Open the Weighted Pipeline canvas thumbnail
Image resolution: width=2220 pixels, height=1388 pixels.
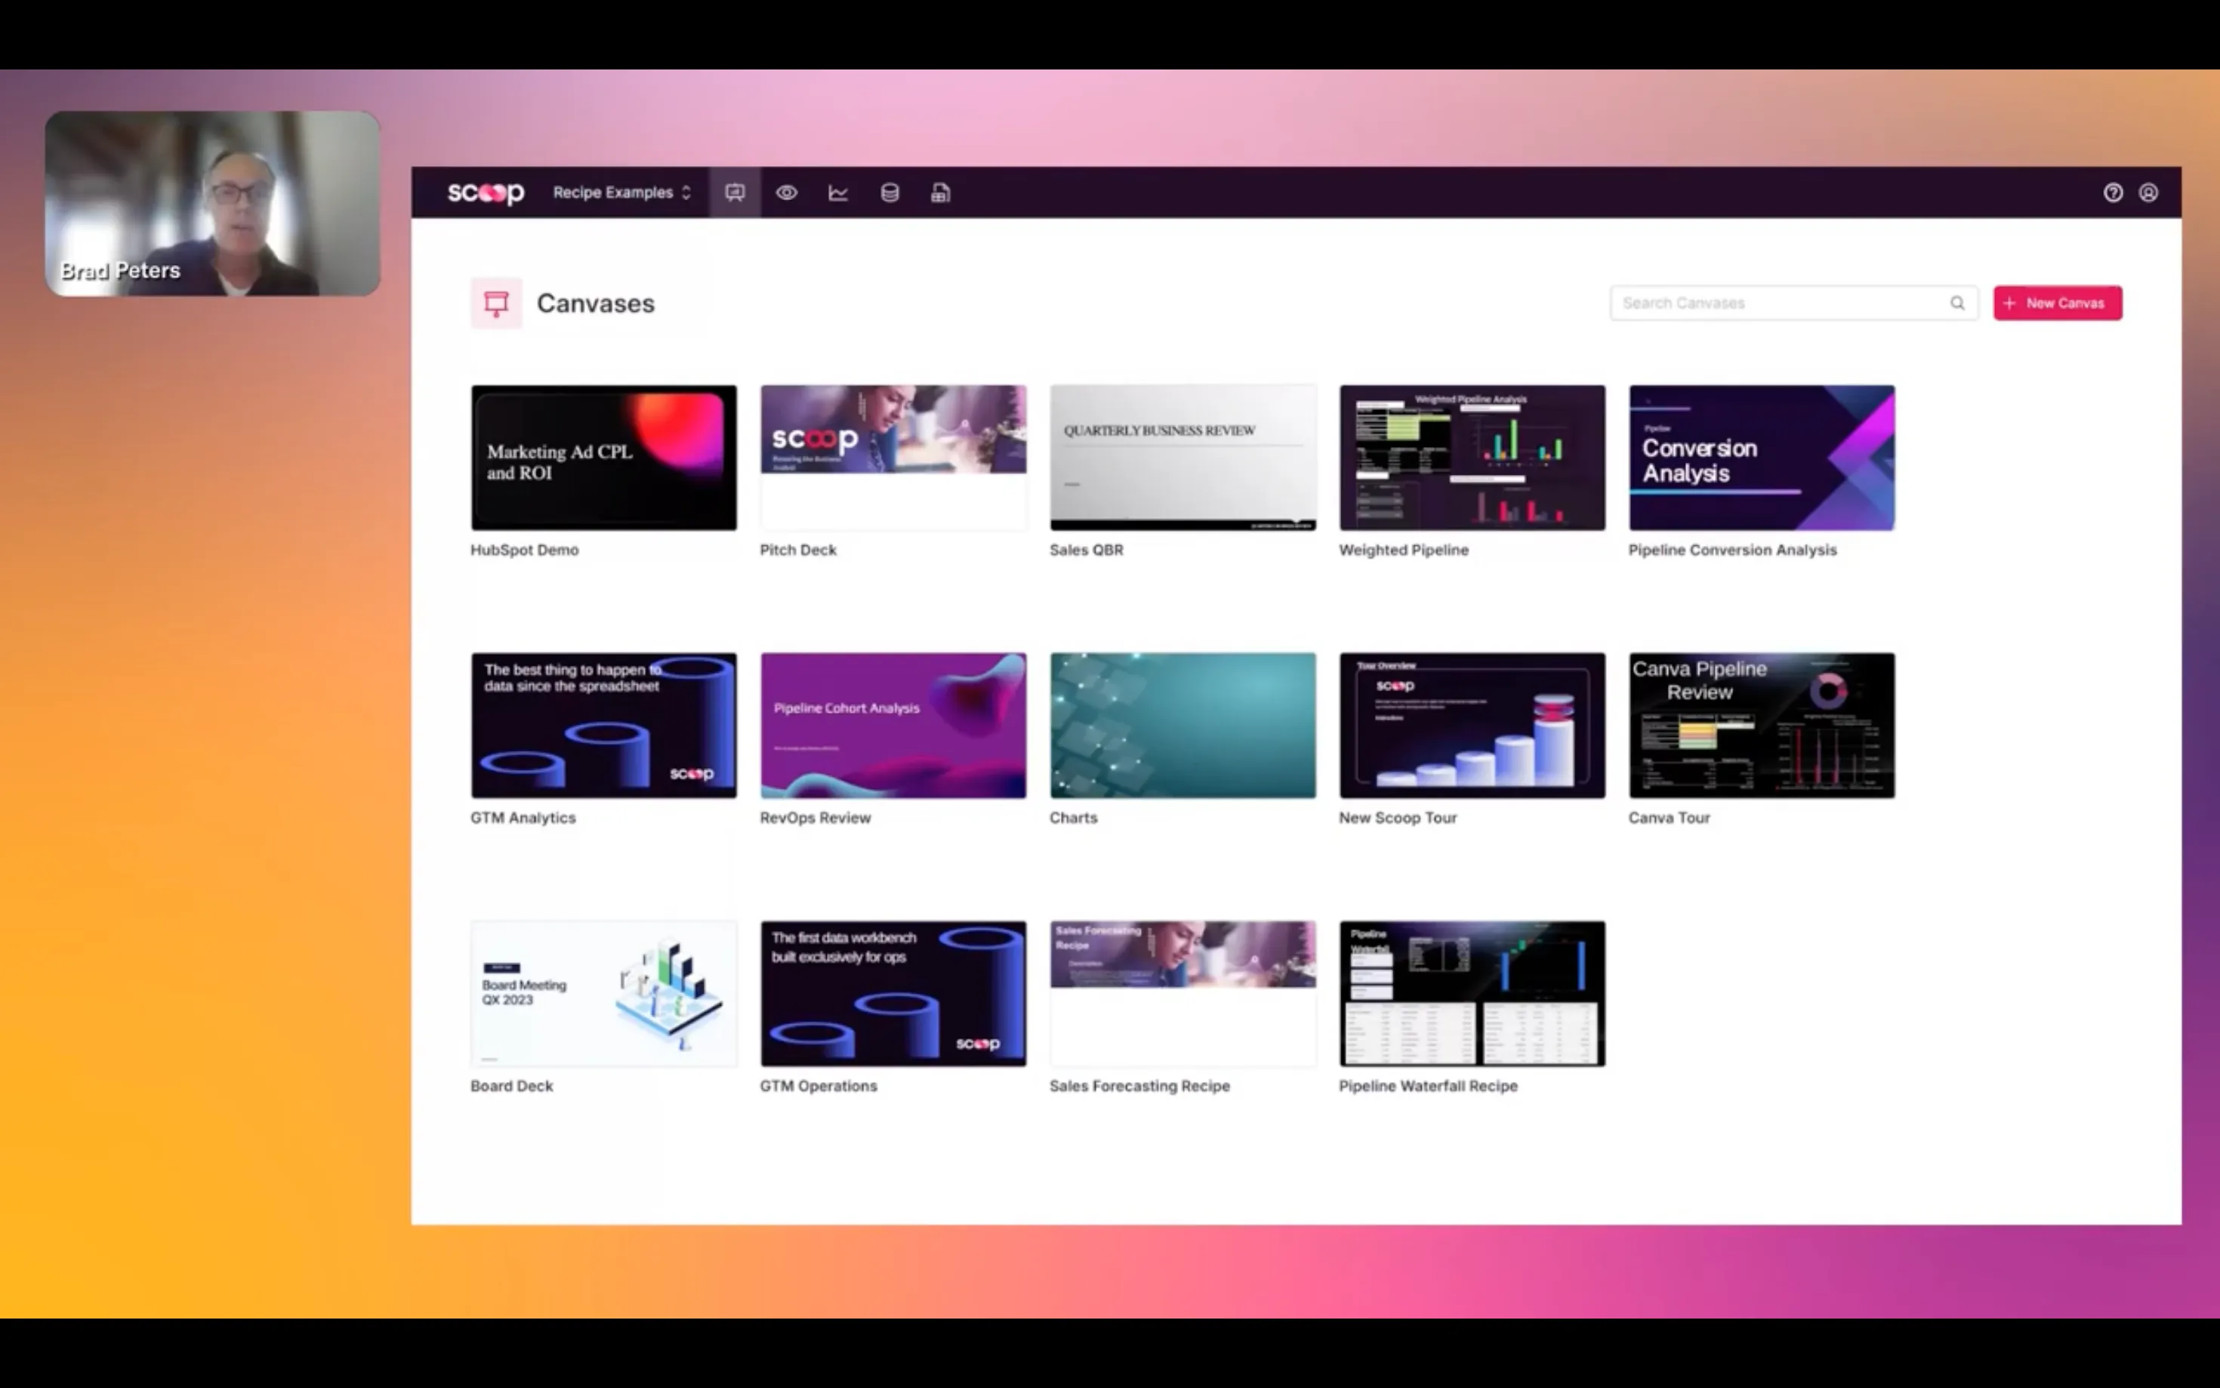coord(1472,457)
